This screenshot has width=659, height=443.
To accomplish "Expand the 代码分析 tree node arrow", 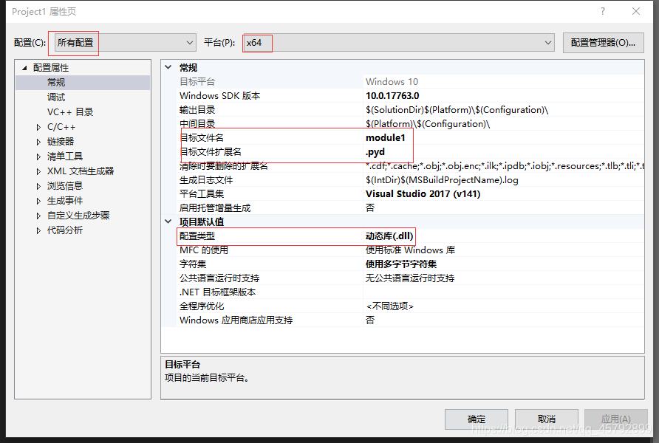I will click(x=38, y=230).
